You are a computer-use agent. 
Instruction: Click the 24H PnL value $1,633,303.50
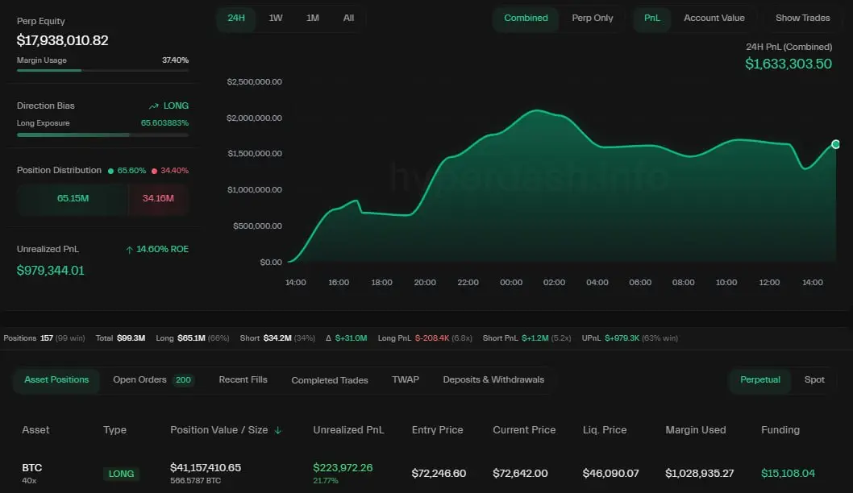pos(789,64)
